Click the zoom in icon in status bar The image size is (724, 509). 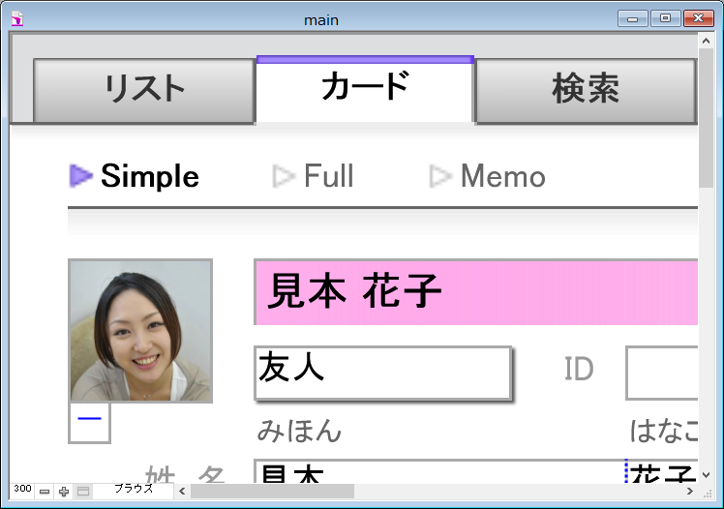[64, 492]
